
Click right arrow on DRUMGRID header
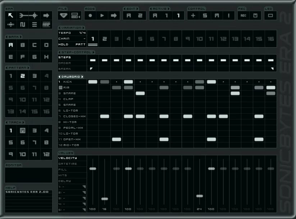click(x=82, y=77)
